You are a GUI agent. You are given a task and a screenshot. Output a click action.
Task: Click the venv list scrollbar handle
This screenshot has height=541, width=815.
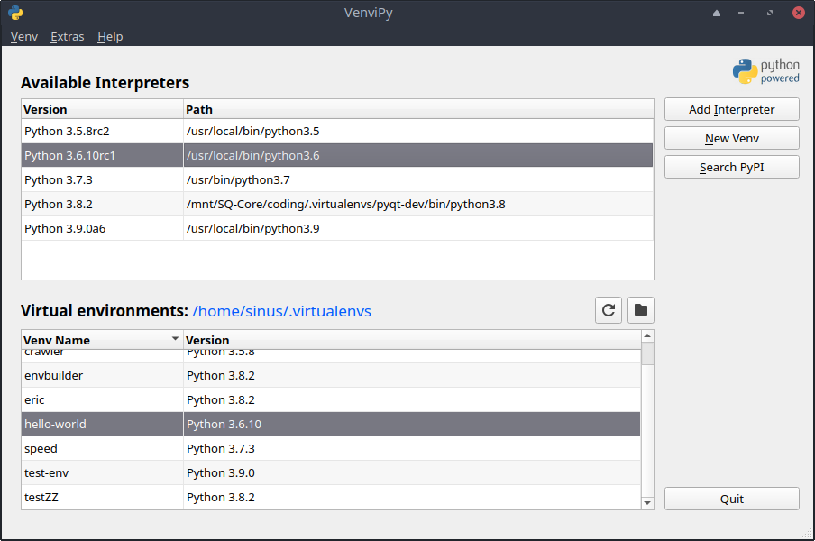[647, 354]
